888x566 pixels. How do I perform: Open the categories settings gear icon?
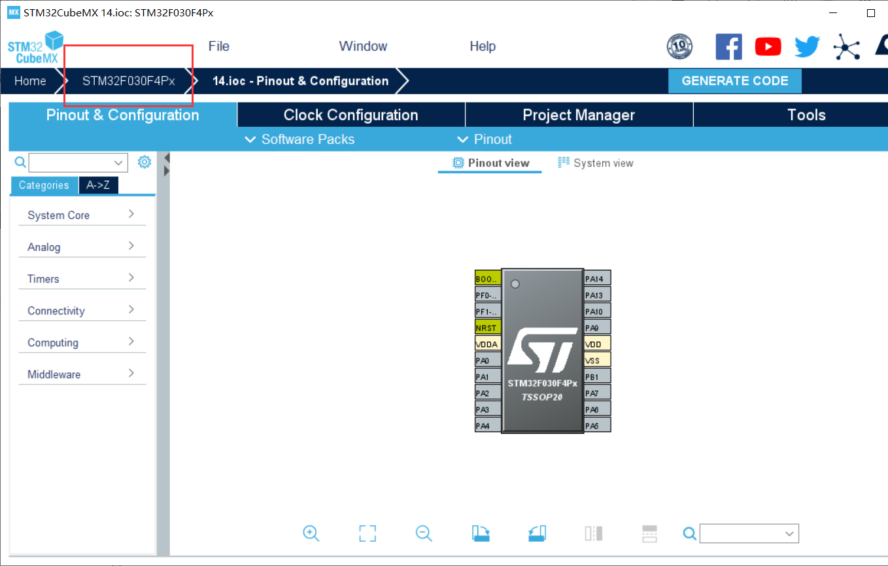[x=145, y=161]
